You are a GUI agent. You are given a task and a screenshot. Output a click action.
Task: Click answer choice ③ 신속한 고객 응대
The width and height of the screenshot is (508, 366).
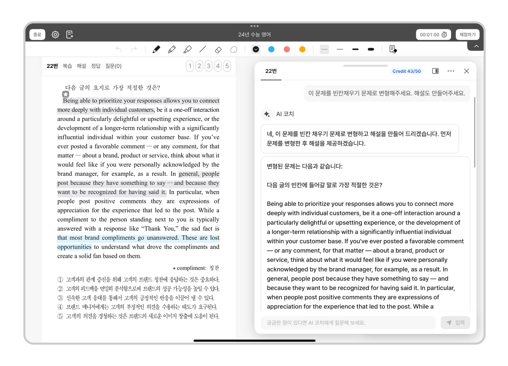[136, 298]
